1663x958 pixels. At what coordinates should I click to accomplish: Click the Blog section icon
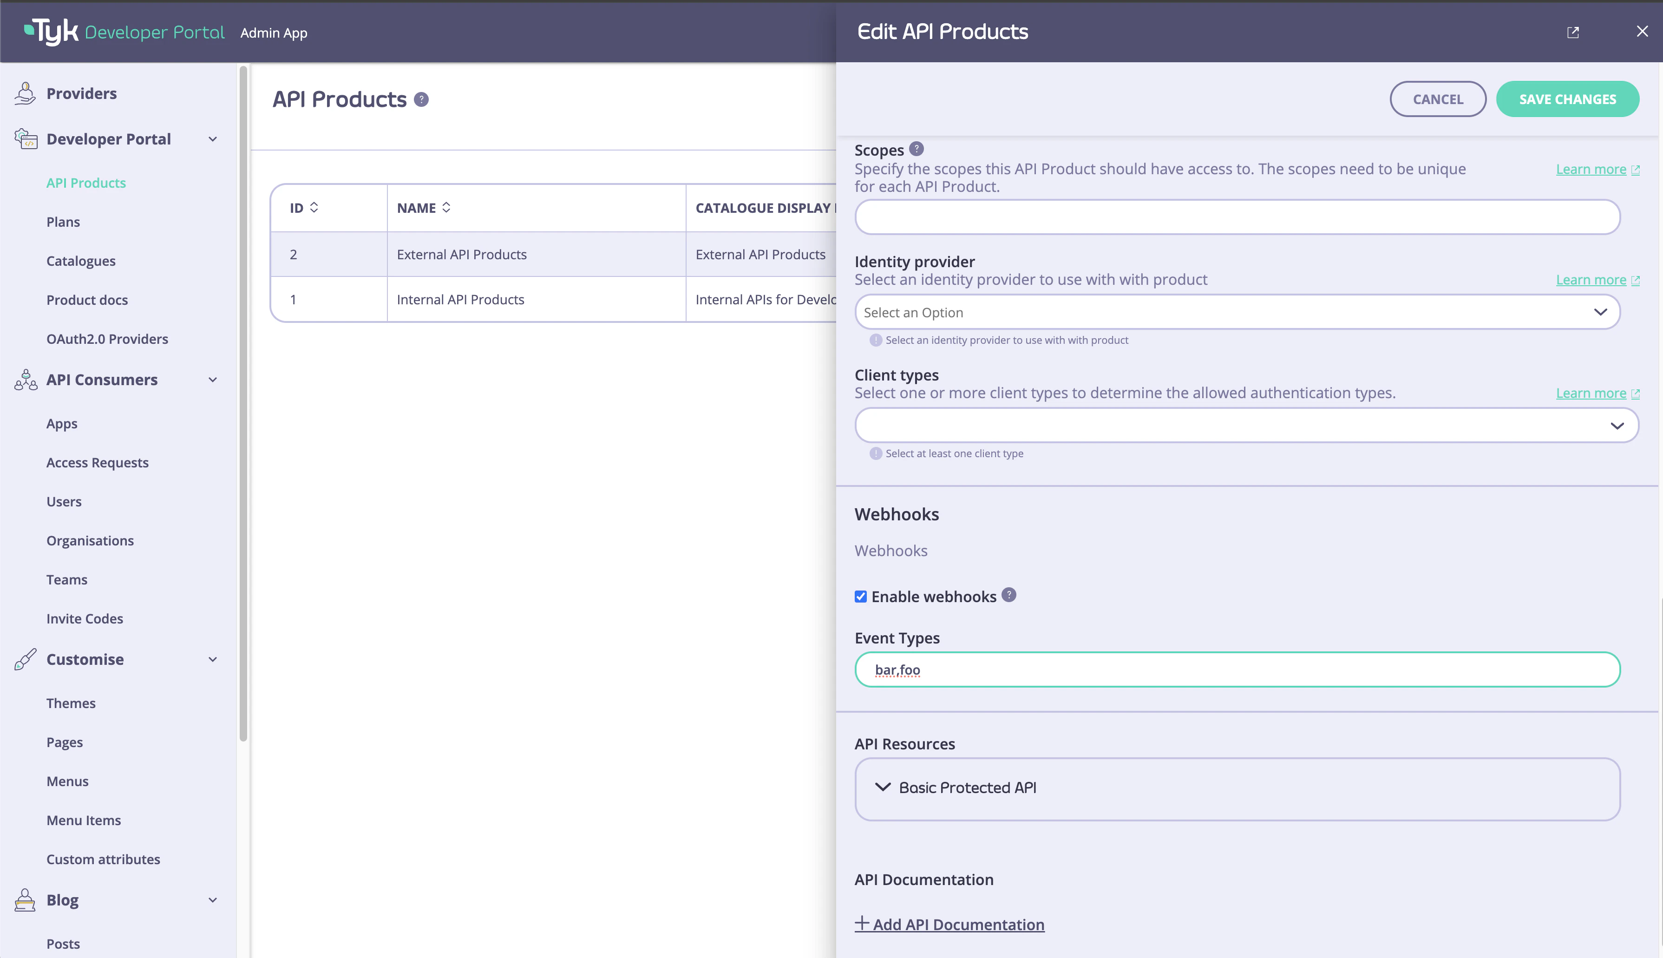pos(24,900)
